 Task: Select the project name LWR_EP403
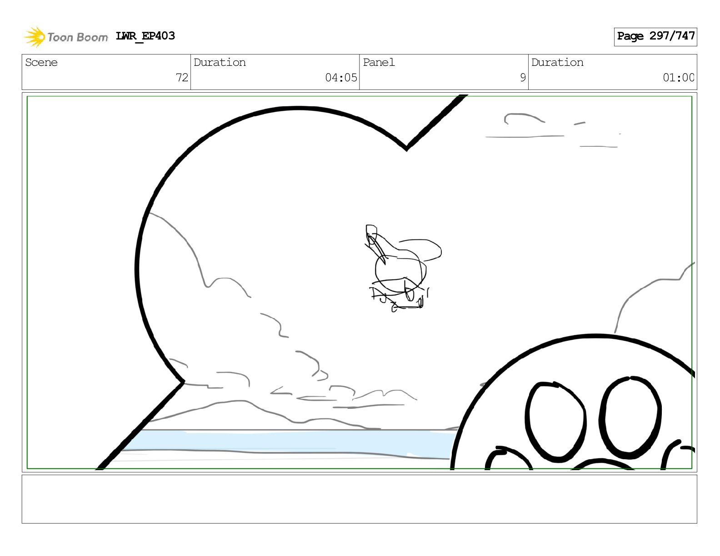pos(145,36)
